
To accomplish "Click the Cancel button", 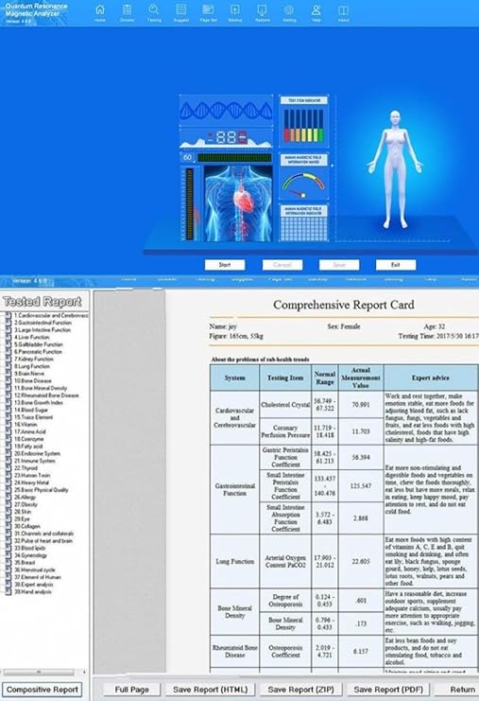I will [x=282, y=265].
